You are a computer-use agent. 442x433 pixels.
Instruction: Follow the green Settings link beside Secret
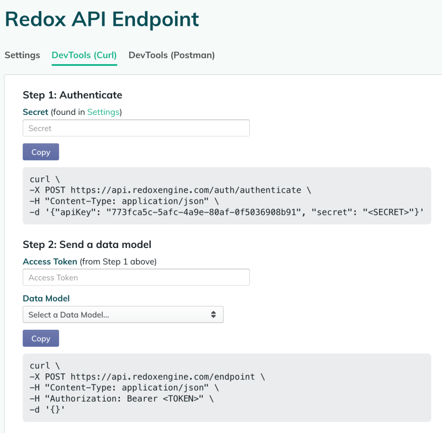tap(103, 112)
